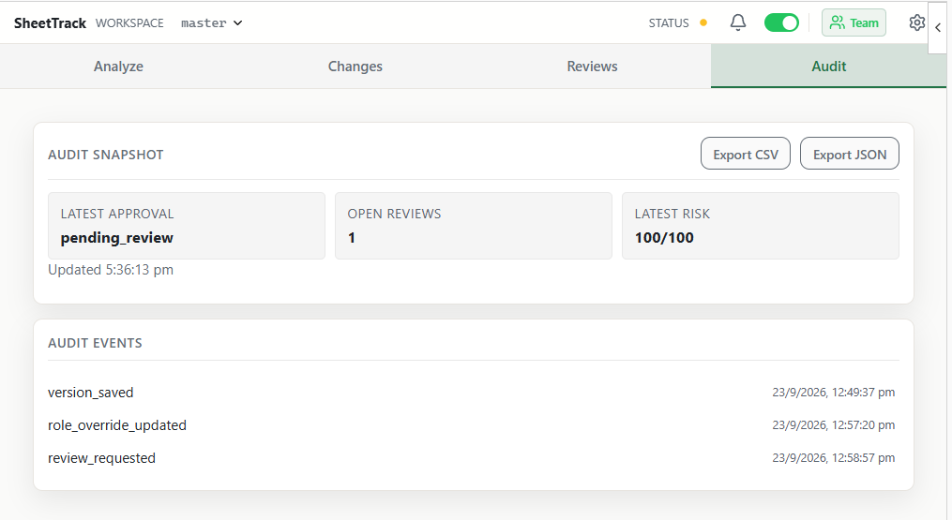Click the Updated 5:36:13 pm text
Screen dimensions: 952x520
pos(111,270)
